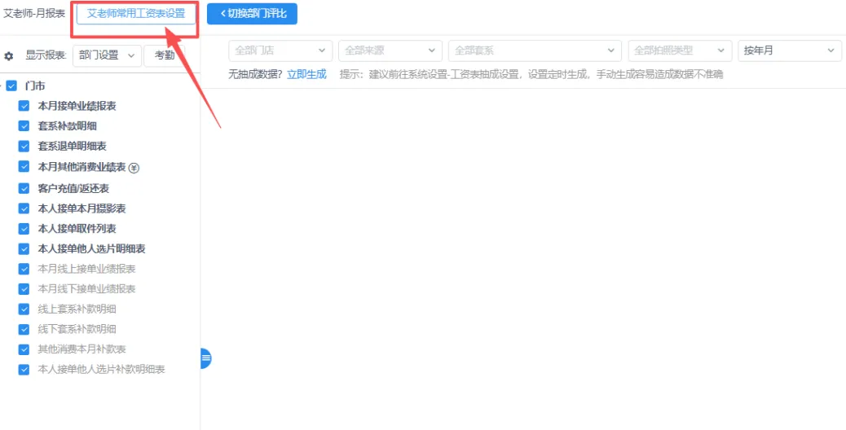Toggle the 客户充值/返还表 checkbox

tap(24, 188)
